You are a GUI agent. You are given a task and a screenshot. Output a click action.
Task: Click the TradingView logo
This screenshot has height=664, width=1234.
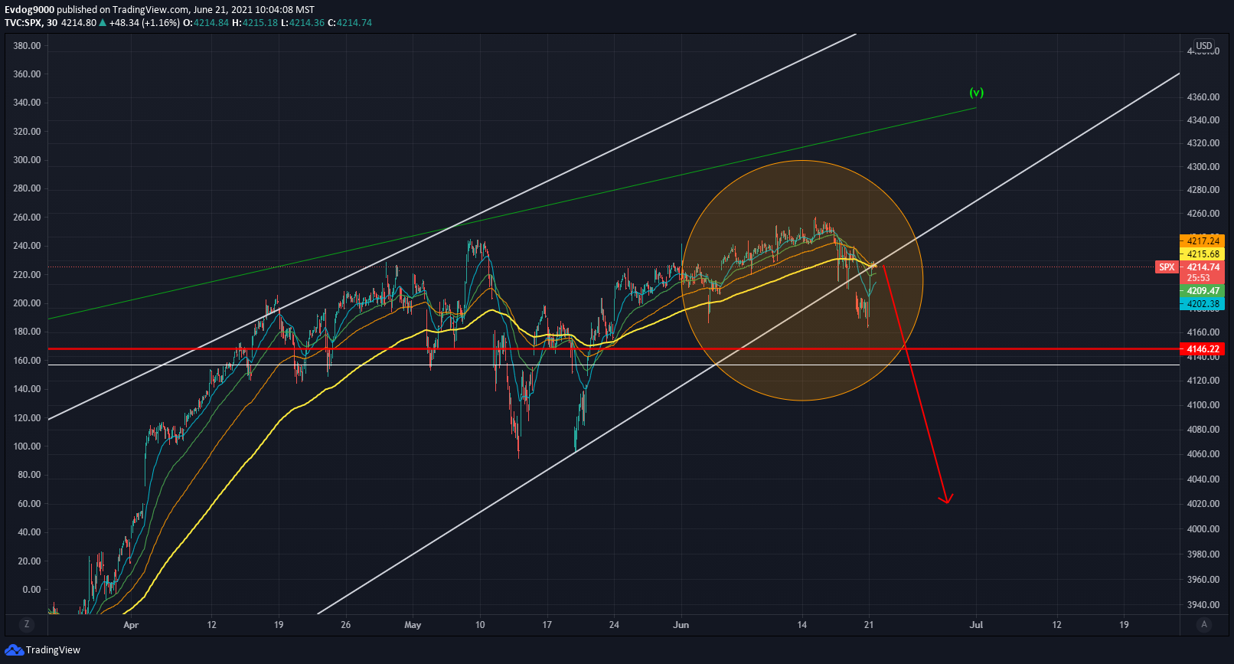point(42,650)
